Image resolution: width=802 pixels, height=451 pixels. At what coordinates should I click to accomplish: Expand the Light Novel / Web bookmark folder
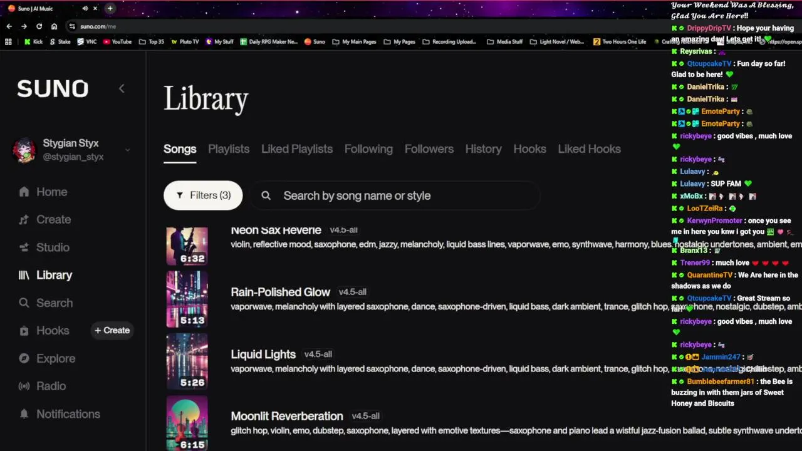556,42
